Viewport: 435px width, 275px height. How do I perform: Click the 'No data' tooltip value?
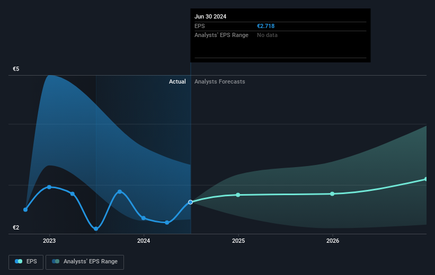pyautogui.click(x=267, y=35)
